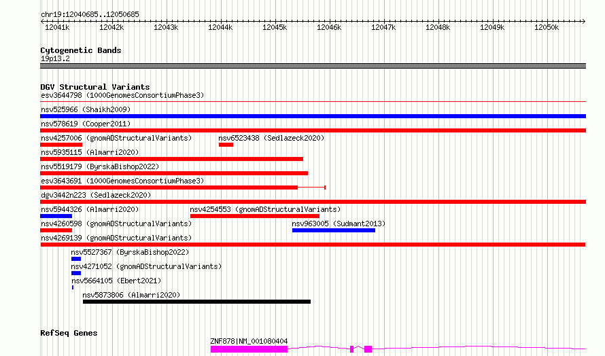Click the 12050k ruler tick label

point(547,27)
